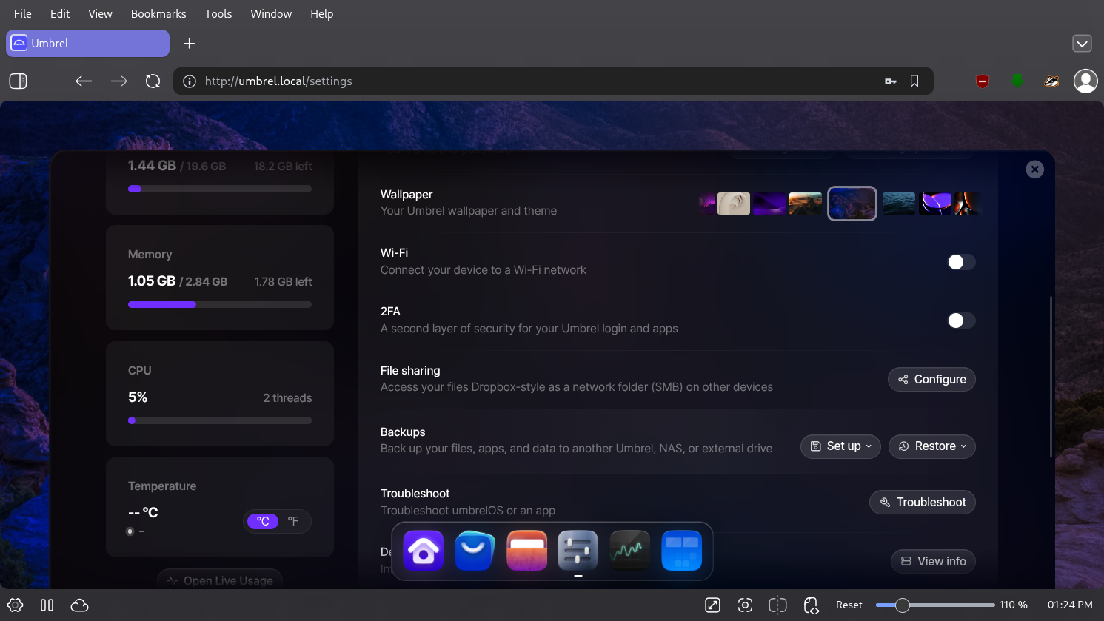
Task: Expand the Backups Set up dropdown
Action: (840, 446)
